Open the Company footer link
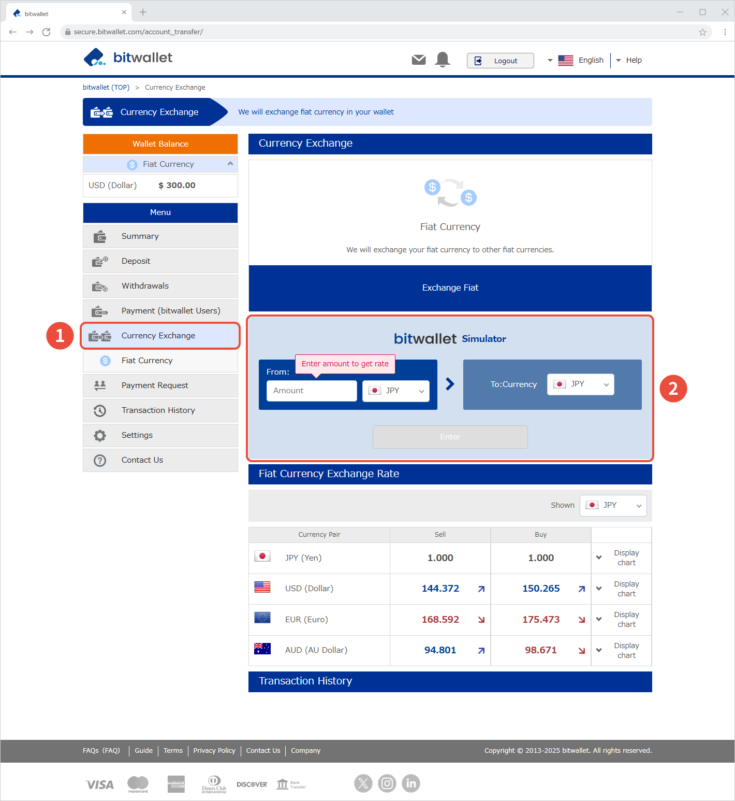735x801 pixels. (305, 750)
